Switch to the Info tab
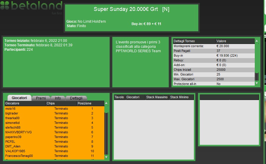The width and height of the screenshot is (266, 164). 58,98
